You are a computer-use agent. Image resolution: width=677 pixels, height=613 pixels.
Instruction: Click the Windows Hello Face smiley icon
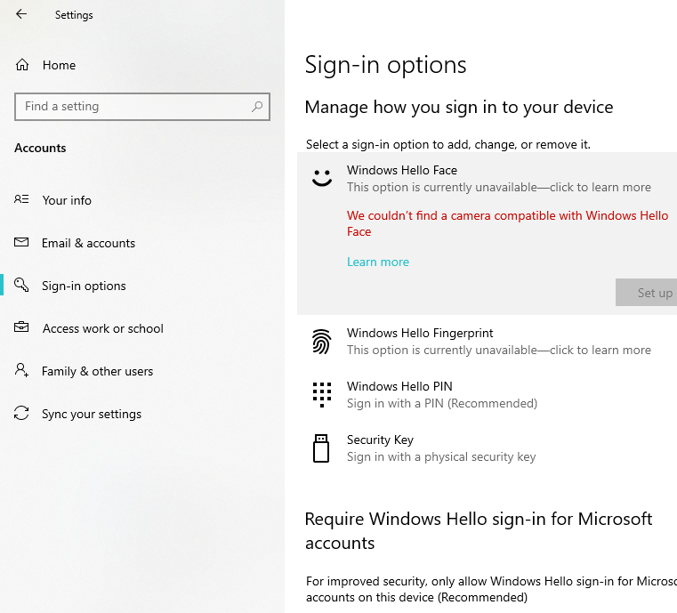pyautogui.click(x=322, y=178)
